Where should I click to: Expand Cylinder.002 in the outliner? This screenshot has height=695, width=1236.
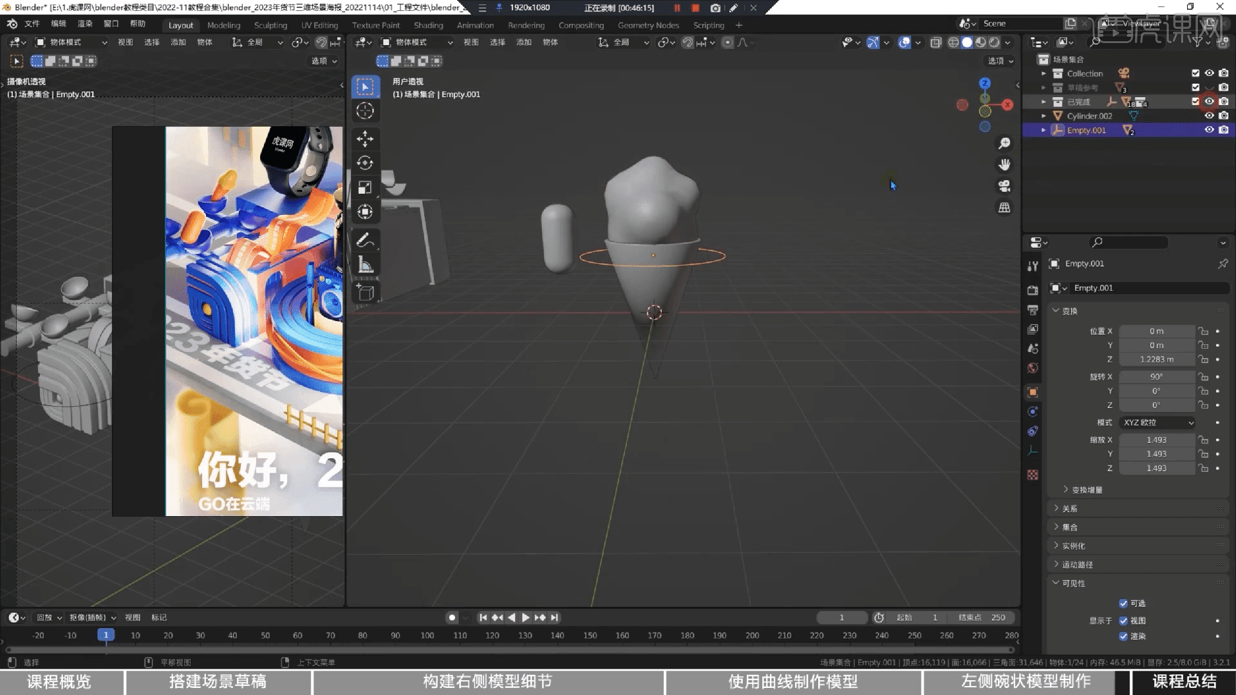1044,116
